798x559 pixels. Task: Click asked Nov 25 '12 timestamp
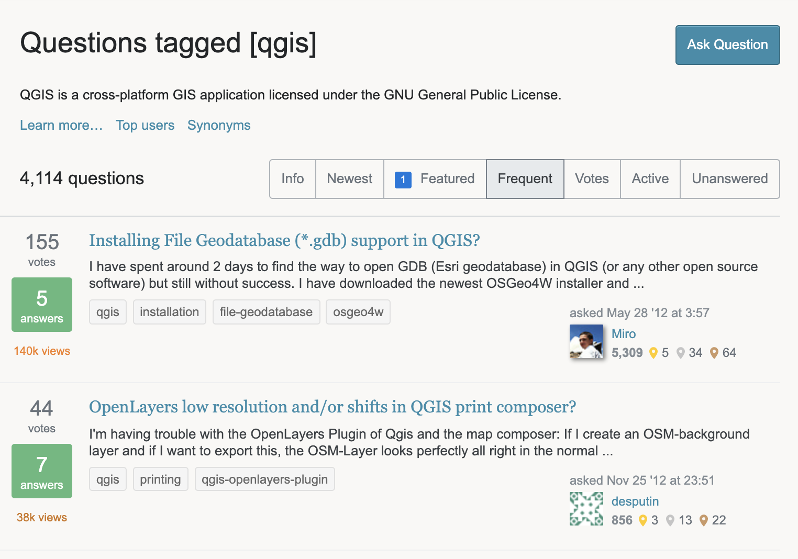coord(642,480)
